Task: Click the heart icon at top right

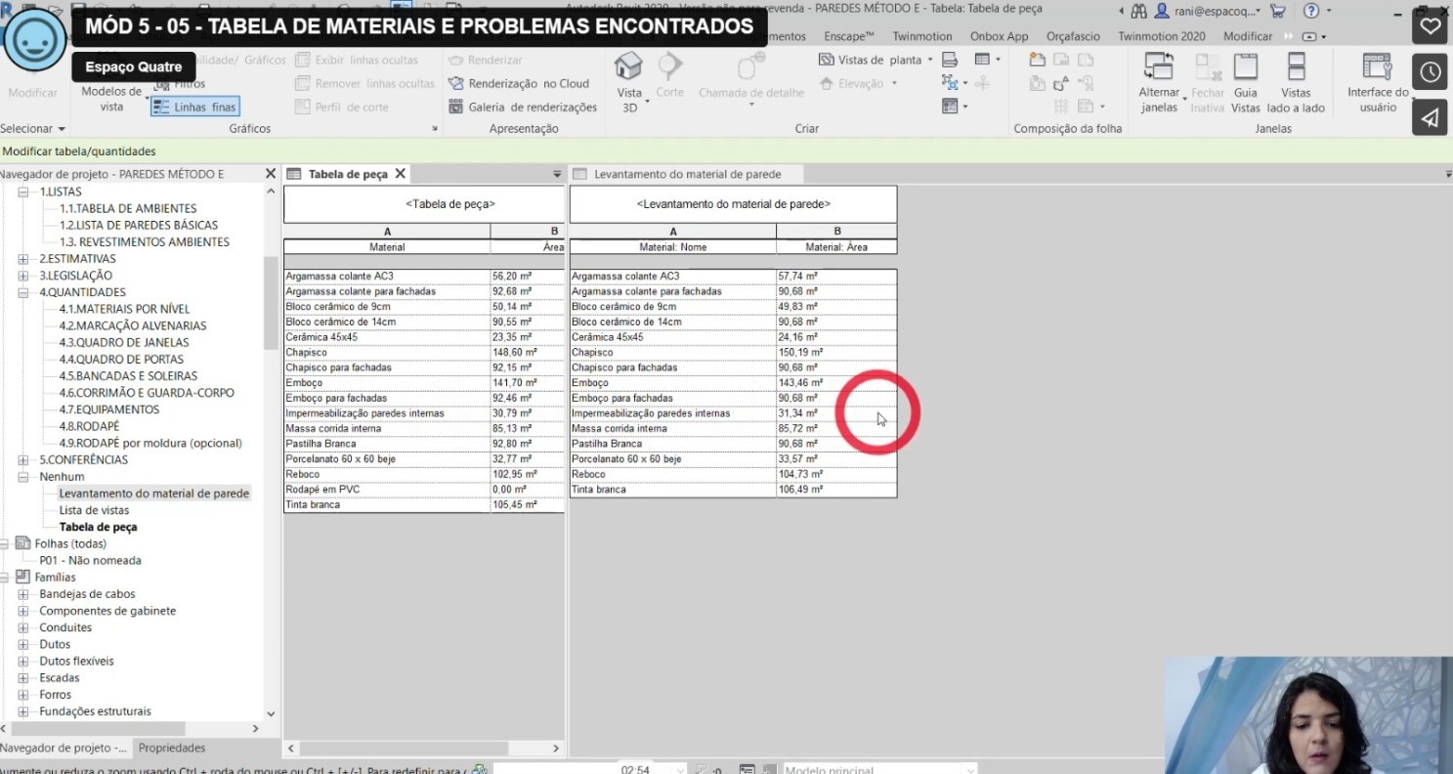Action: pyautogui.click(x=1430, y=26)
